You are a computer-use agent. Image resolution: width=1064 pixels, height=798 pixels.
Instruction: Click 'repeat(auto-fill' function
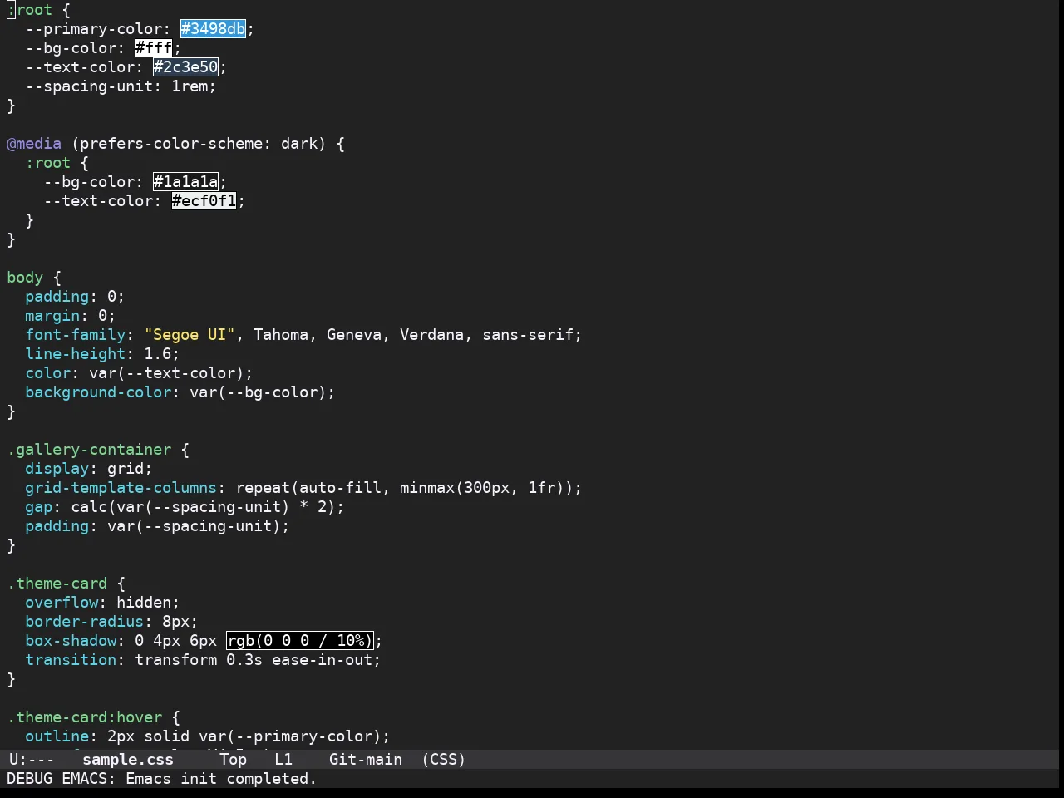pyautogui.click(x=308, y=488)
